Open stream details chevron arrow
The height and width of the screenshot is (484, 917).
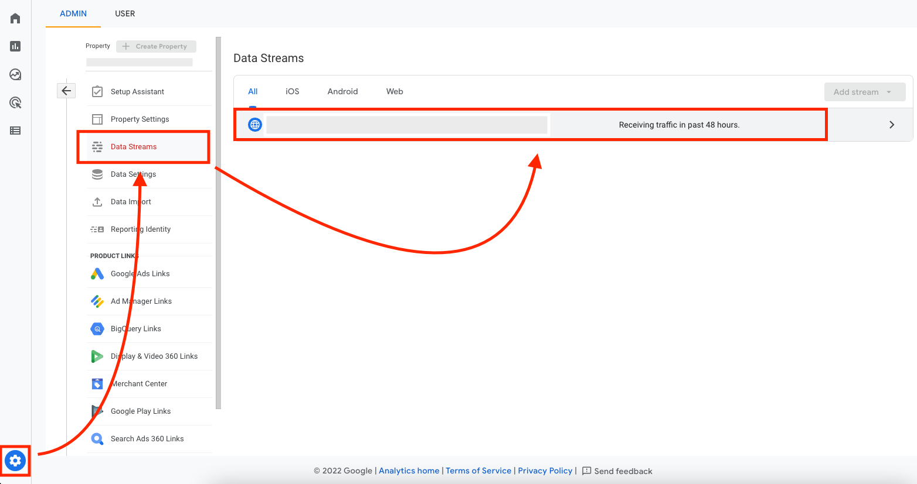[x=891, y=125]
